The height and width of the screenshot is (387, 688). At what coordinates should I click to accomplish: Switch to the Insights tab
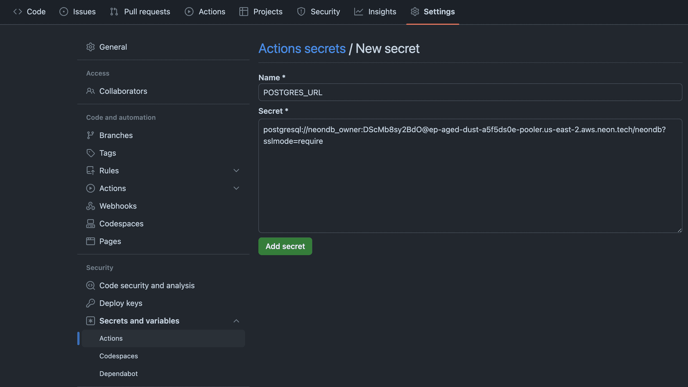[x=375, y=11]
